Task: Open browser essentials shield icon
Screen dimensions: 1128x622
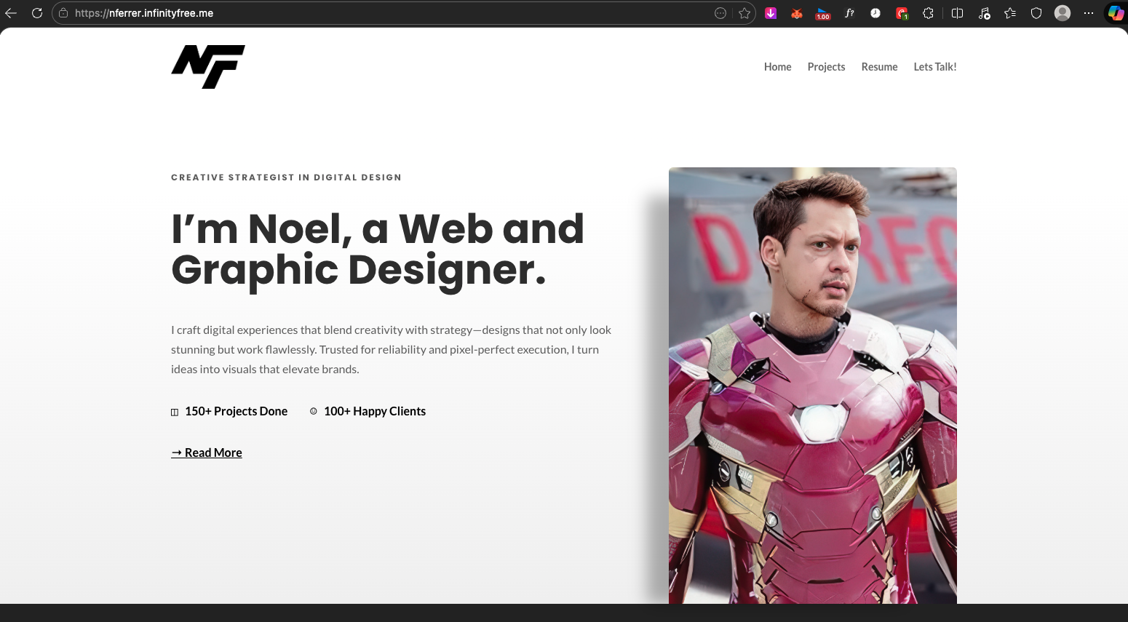Action: (1036, 13)
